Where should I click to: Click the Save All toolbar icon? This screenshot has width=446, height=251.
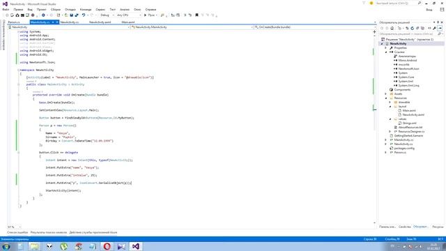(77, 15)
